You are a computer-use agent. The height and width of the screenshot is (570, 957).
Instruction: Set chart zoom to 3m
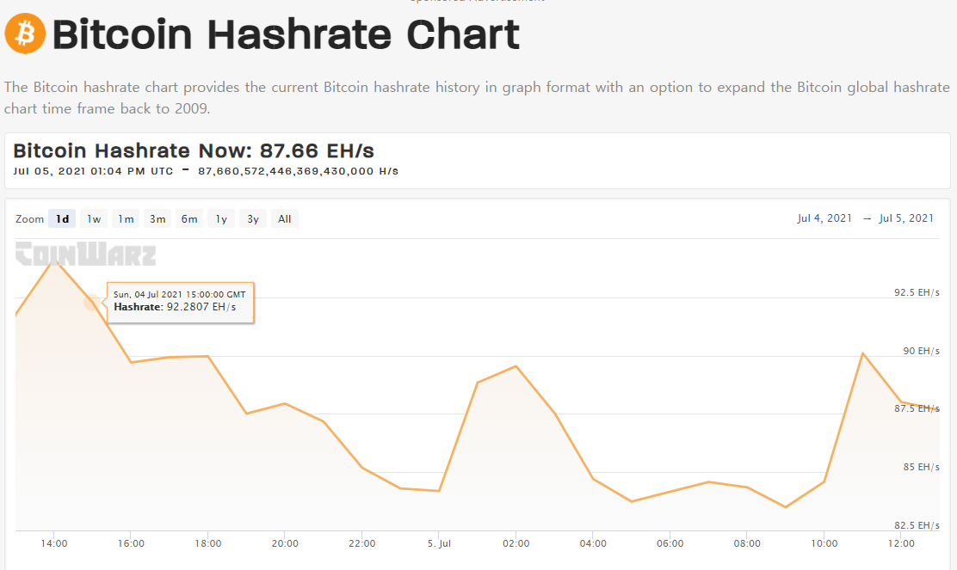click(157, 219)
